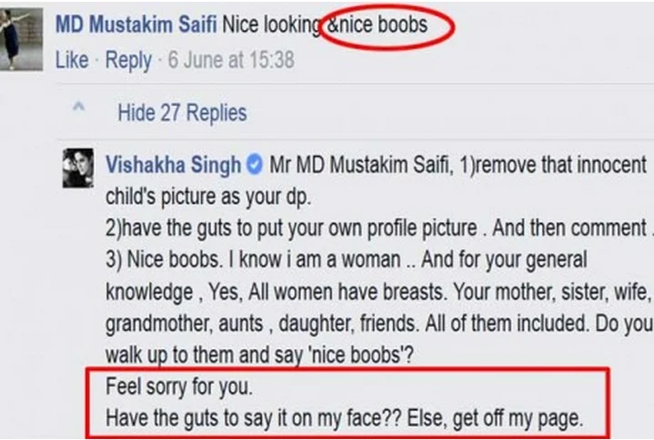Click the blue verified badge icon
Viewport: 654px width, 440px height.
click(255, 166)
